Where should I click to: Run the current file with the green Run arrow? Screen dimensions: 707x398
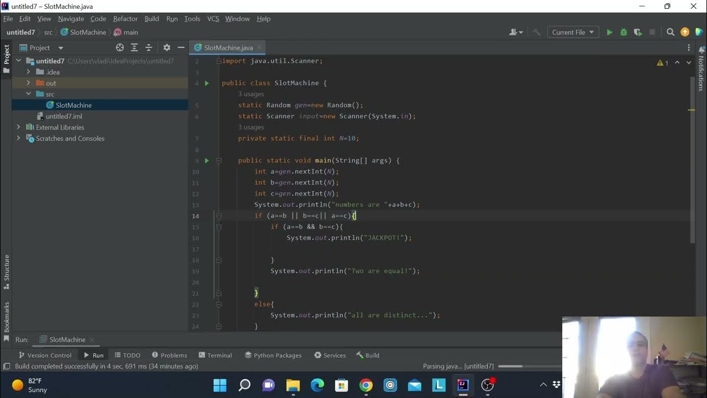tap(609, 32)
